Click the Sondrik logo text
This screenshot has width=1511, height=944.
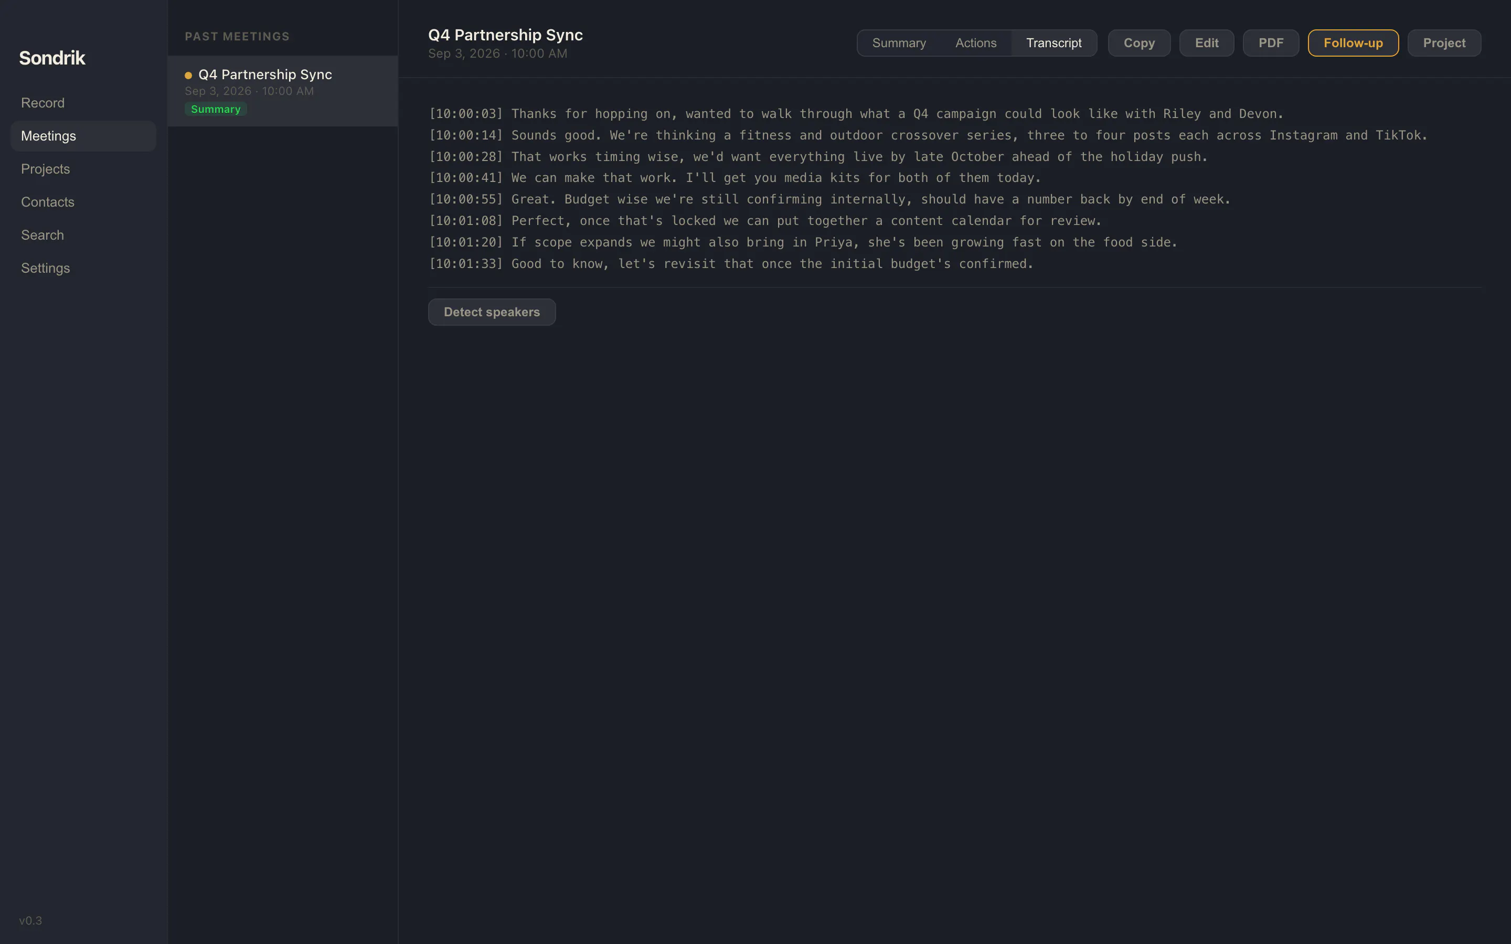tap(52, 58)
